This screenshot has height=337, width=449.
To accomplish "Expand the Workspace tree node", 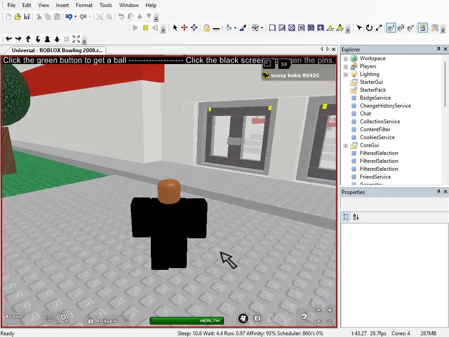I will pos(346,59).
